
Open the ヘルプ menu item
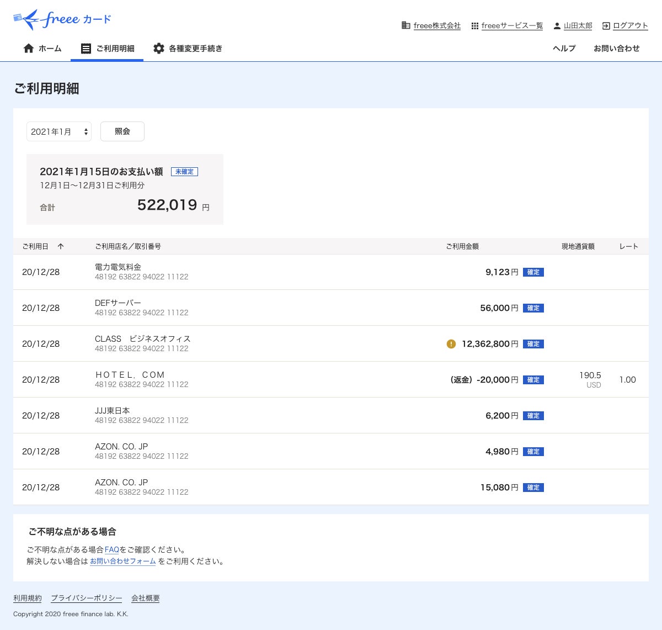click(564, 49)
